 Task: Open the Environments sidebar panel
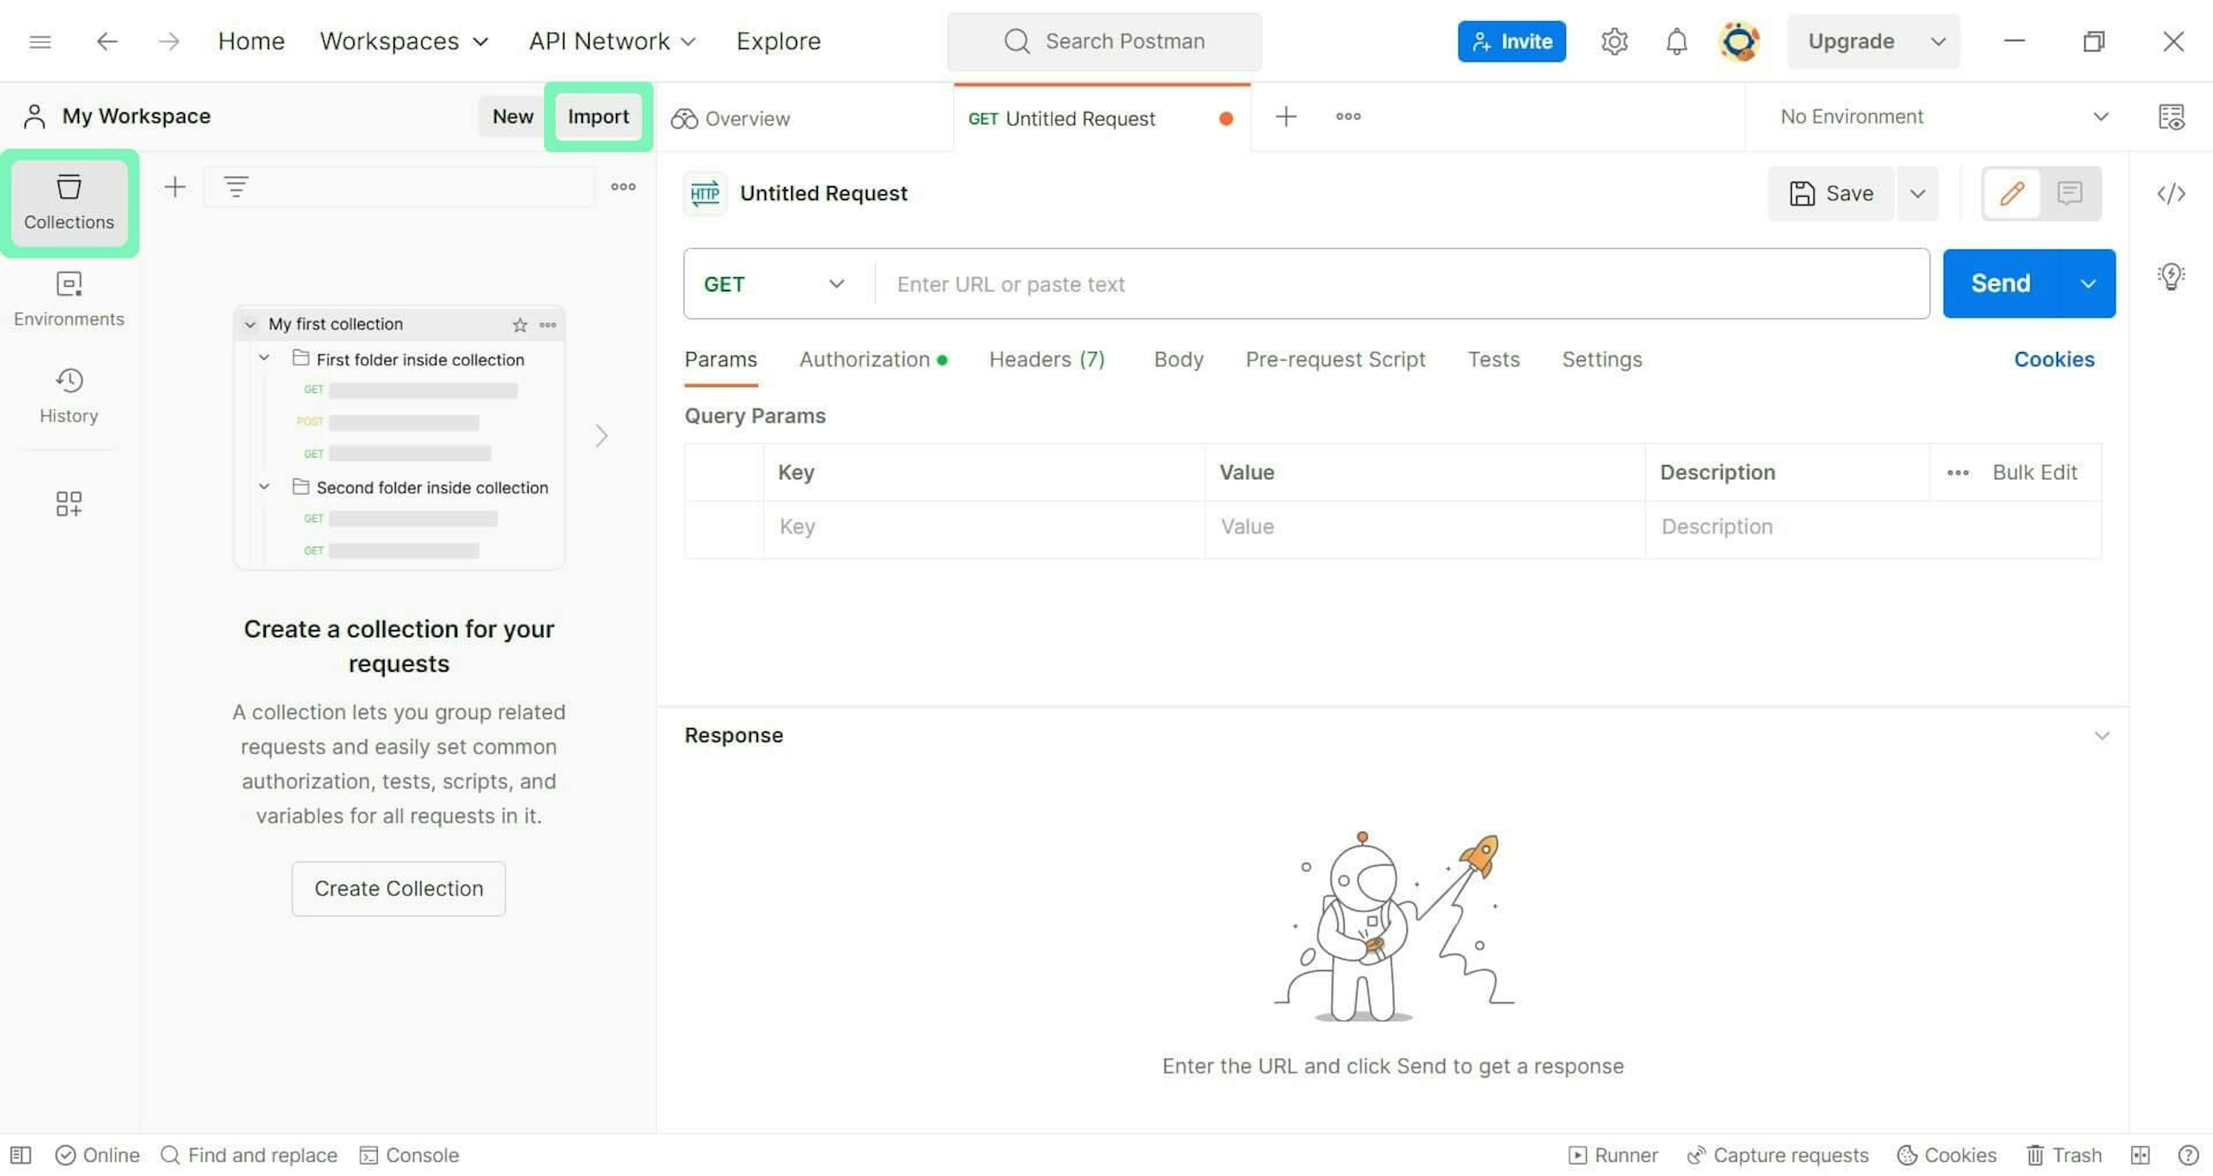pyautogui.click(x=69, y=299)
